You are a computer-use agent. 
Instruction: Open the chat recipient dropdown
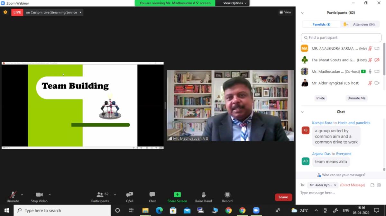pyautogui.click(x=322, y=185)
